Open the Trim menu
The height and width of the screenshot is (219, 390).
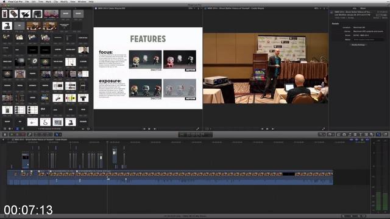[41, 1]
